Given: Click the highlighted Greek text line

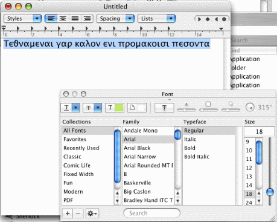Looking at the screenshot, I should [x=107, y=44].
